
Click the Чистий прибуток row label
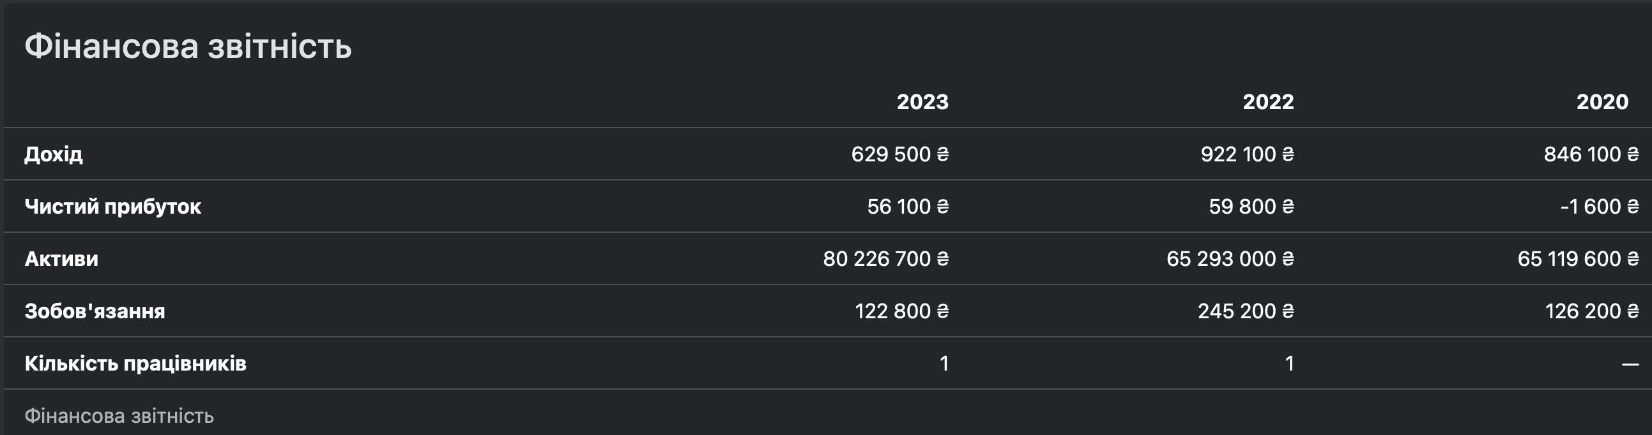pos(113,206)
